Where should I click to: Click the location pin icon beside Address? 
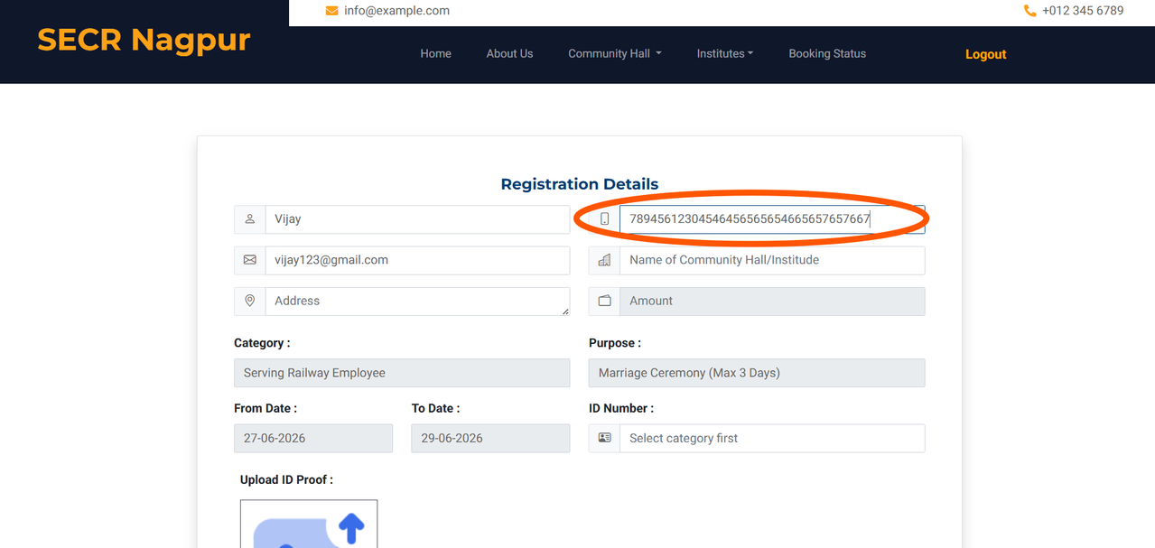[x=250, y=301]
